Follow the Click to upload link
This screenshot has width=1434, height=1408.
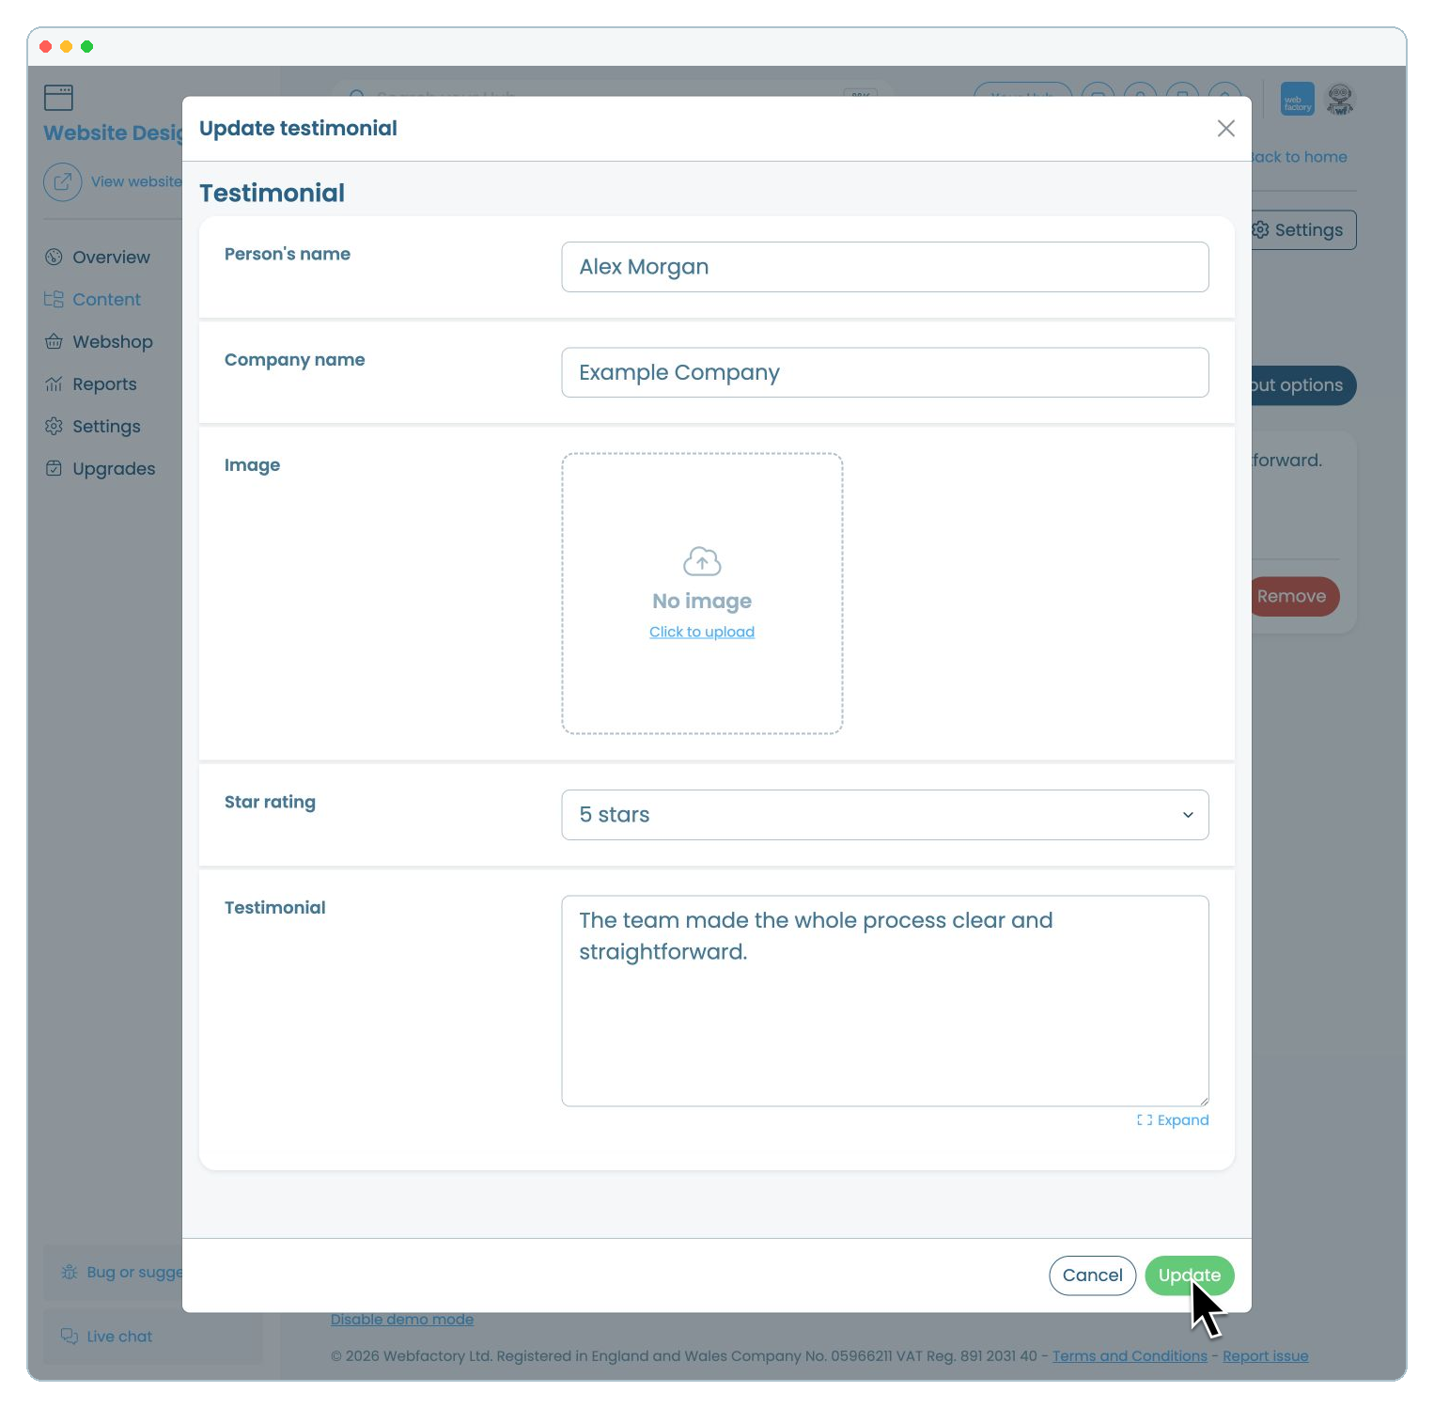coord(702,632)
